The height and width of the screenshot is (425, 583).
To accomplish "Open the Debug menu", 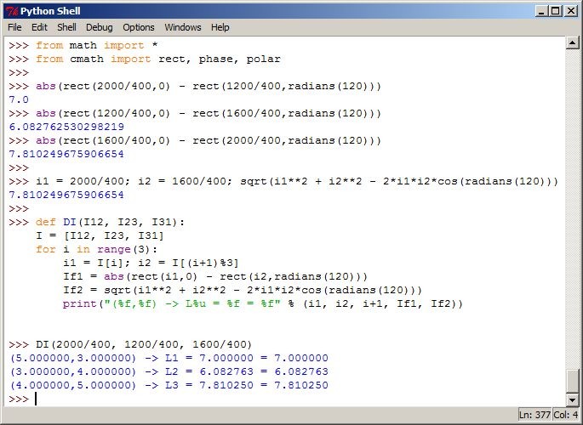I will pyautogui.click(x=99, y=27).
